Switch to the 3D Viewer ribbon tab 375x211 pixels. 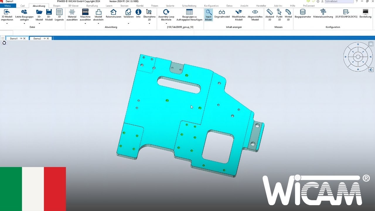click(73, 6)
